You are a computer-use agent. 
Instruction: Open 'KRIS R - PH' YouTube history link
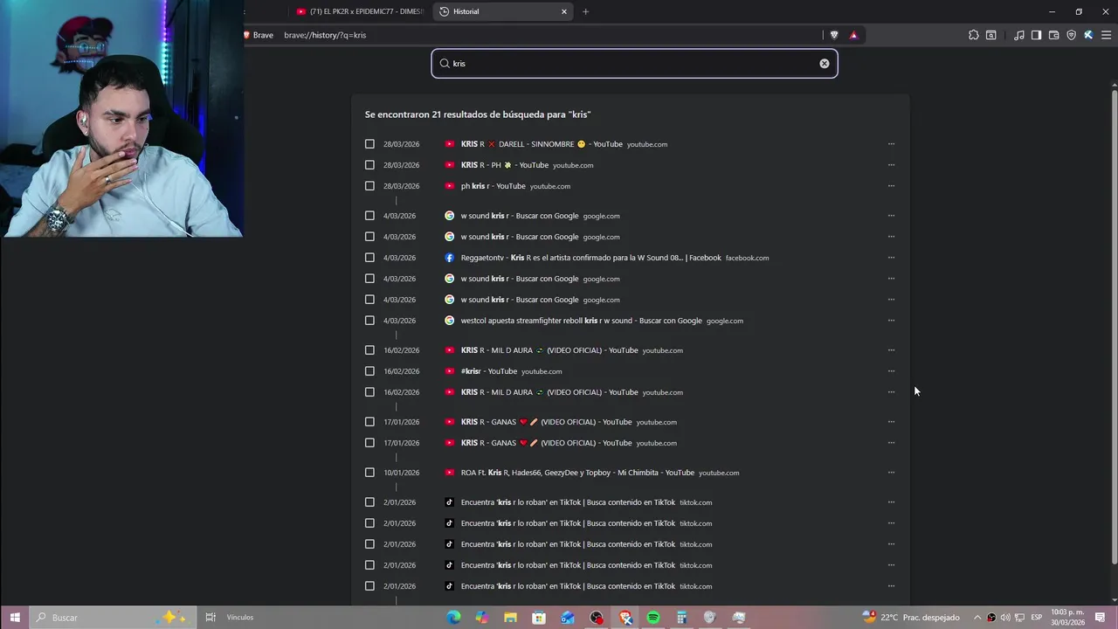[x=505, y=165]
